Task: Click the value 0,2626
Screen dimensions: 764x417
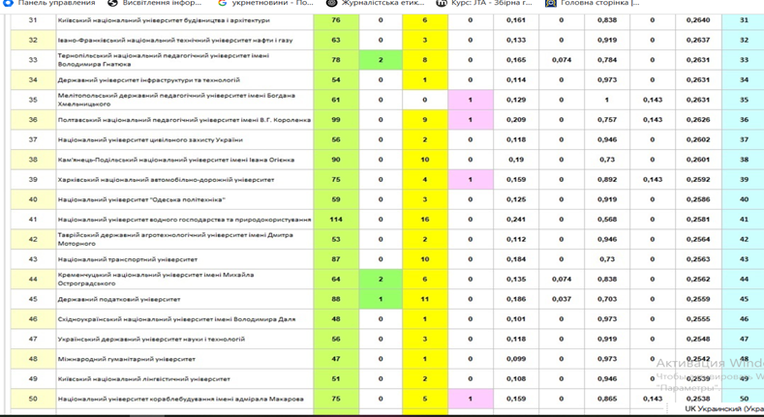Action: pyautogui.click(x=698, y=120)
